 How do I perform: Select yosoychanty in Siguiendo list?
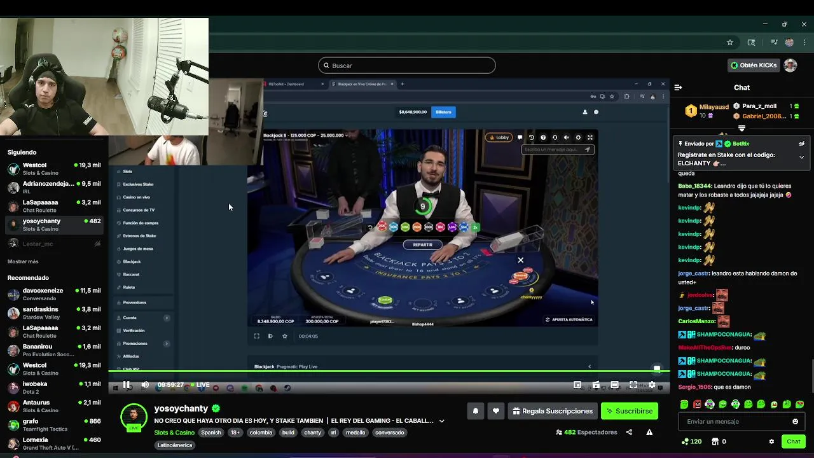coord(54,225)
